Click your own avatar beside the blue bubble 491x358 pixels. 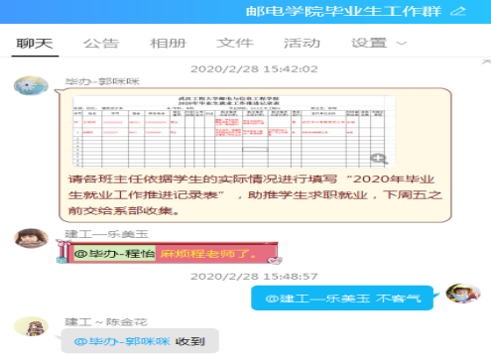point(463,293)
